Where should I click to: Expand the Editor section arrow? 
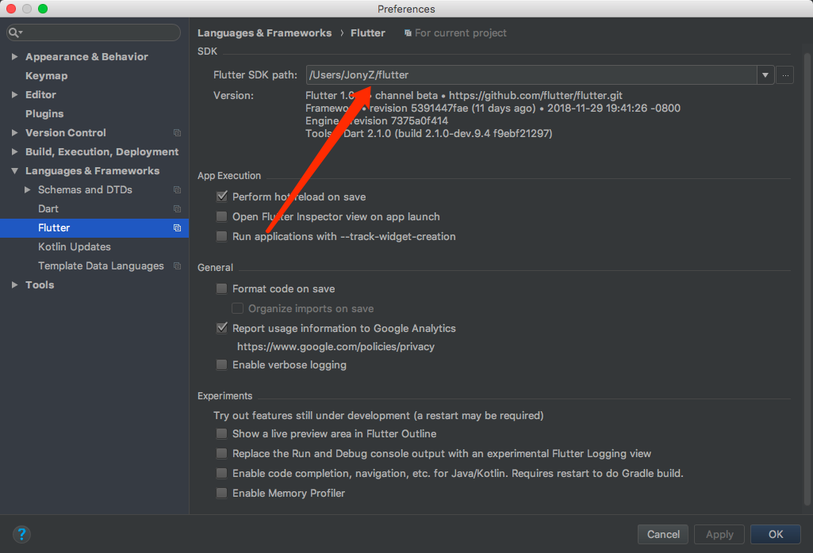14,95
